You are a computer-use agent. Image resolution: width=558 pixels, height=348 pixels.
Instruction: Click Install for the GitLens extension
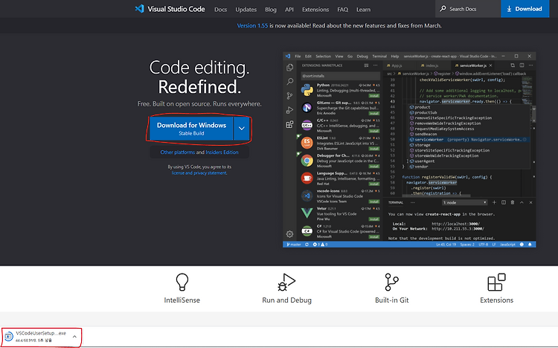(374, 113)
